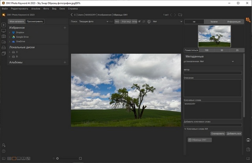The image size is (252, 163).
Task: Switch to the 'Информация' tab
Action: coord(233,21)
